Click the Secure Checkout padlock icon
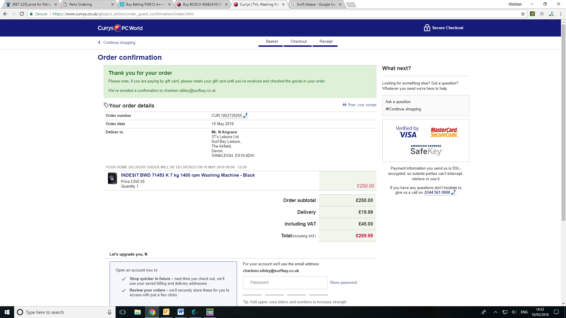This screenshot has width=566, height=318. (427, 28)
